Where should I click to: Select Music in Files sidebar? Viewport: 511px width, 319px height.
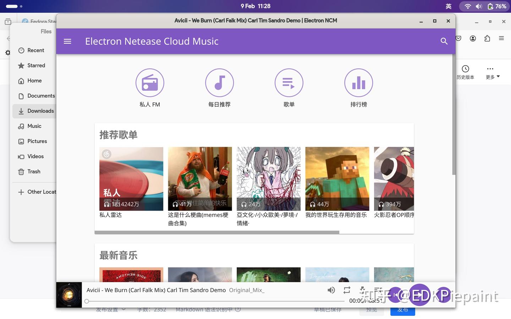(x=34, y=126)
